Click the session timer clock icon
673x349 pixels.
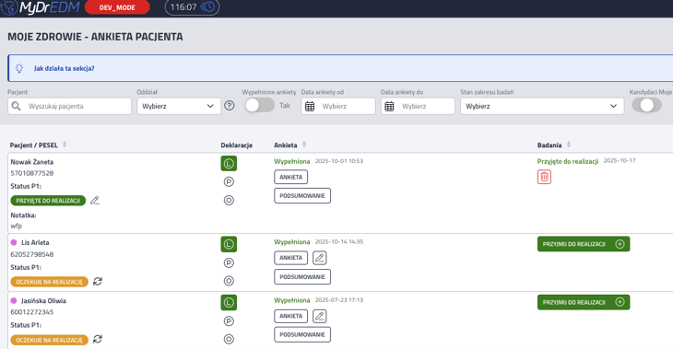(208, 6)
